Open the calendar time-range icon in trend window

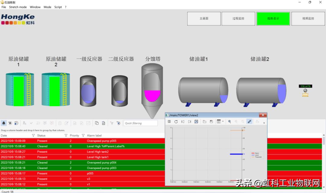coord(196,122)
